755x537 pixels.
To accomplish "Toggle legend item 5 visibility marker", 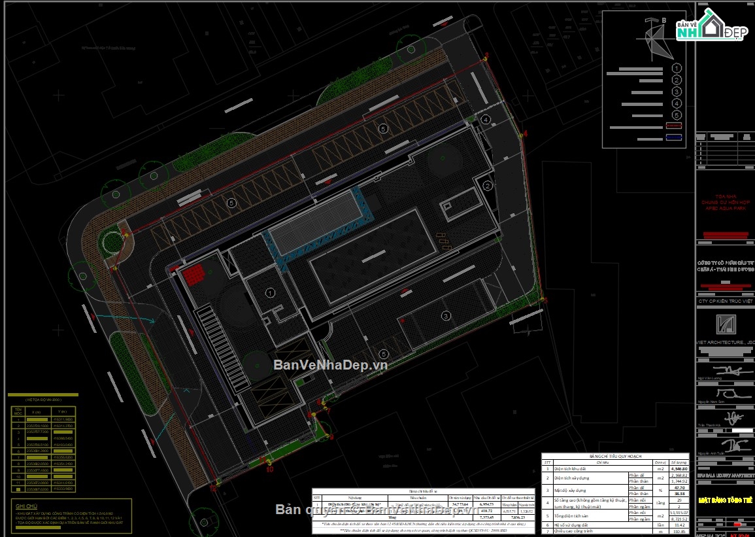I will pyautogui.click(x=677, y=115).
